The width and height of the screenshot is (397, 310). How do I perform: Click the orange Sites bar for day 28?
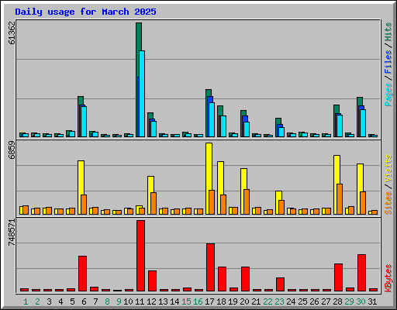pyautogui.click(x=340, y=199)
